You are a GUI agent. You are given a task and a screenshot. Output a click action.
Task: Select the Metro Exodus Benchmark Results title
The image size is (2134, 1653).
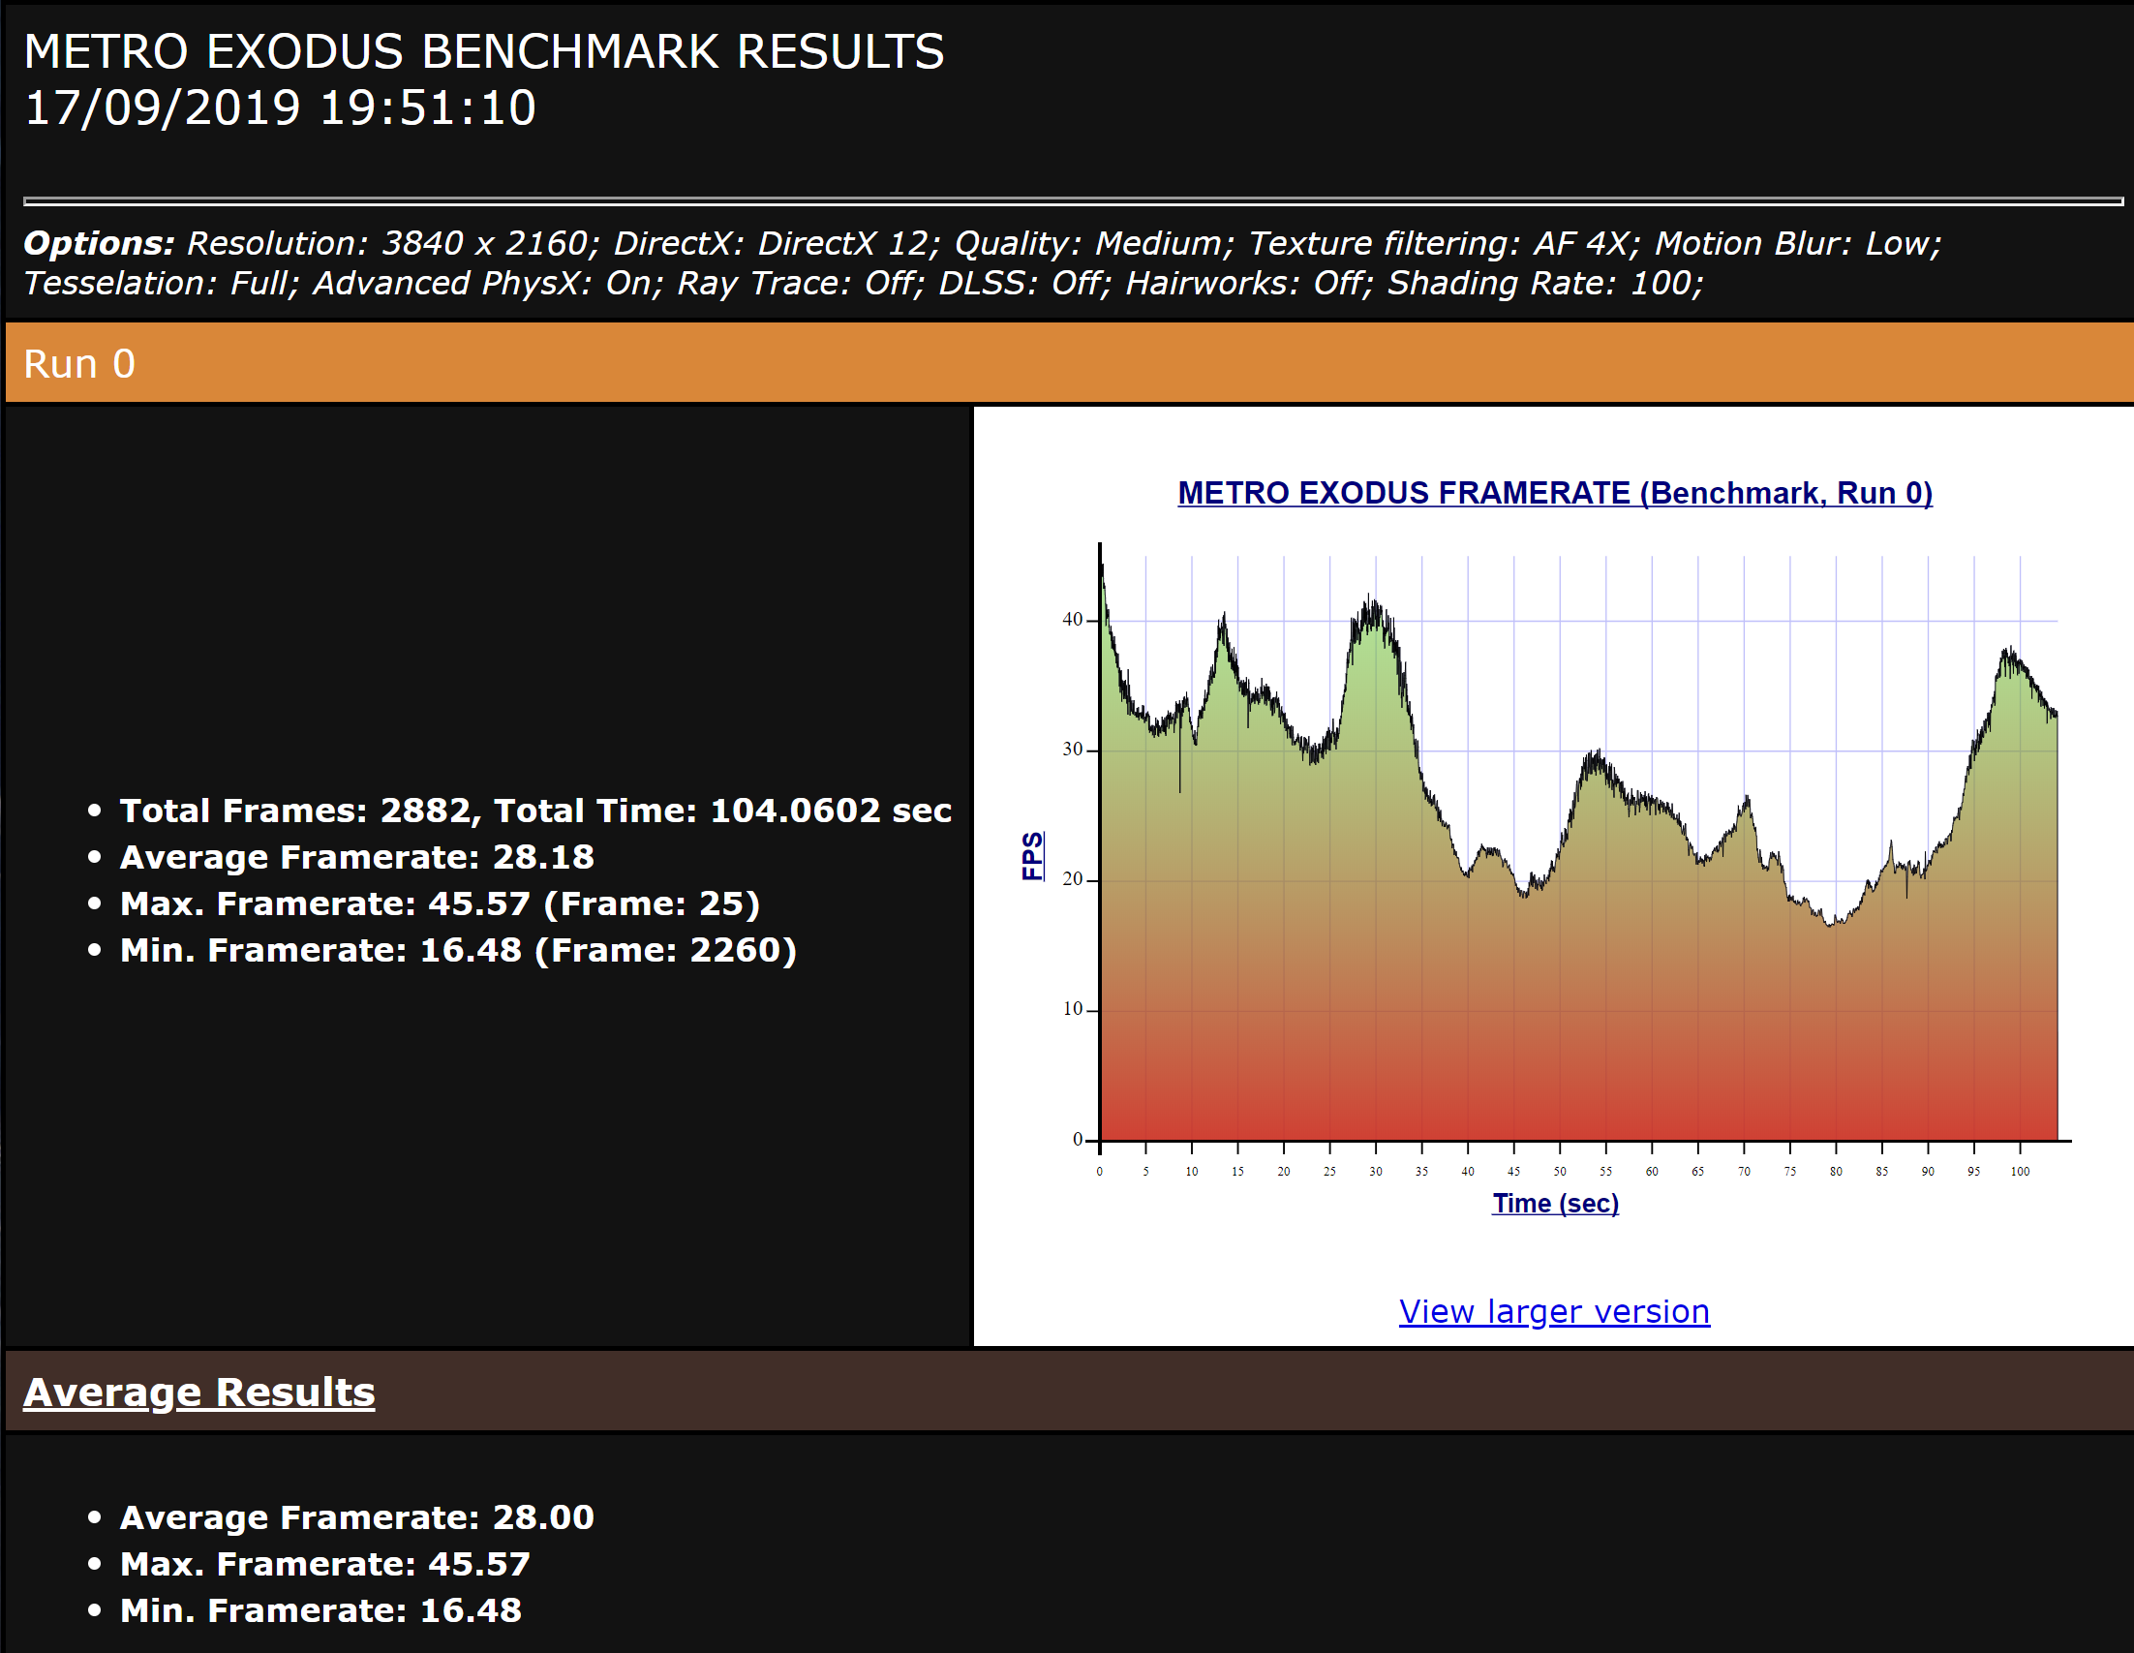click(484, 51)
